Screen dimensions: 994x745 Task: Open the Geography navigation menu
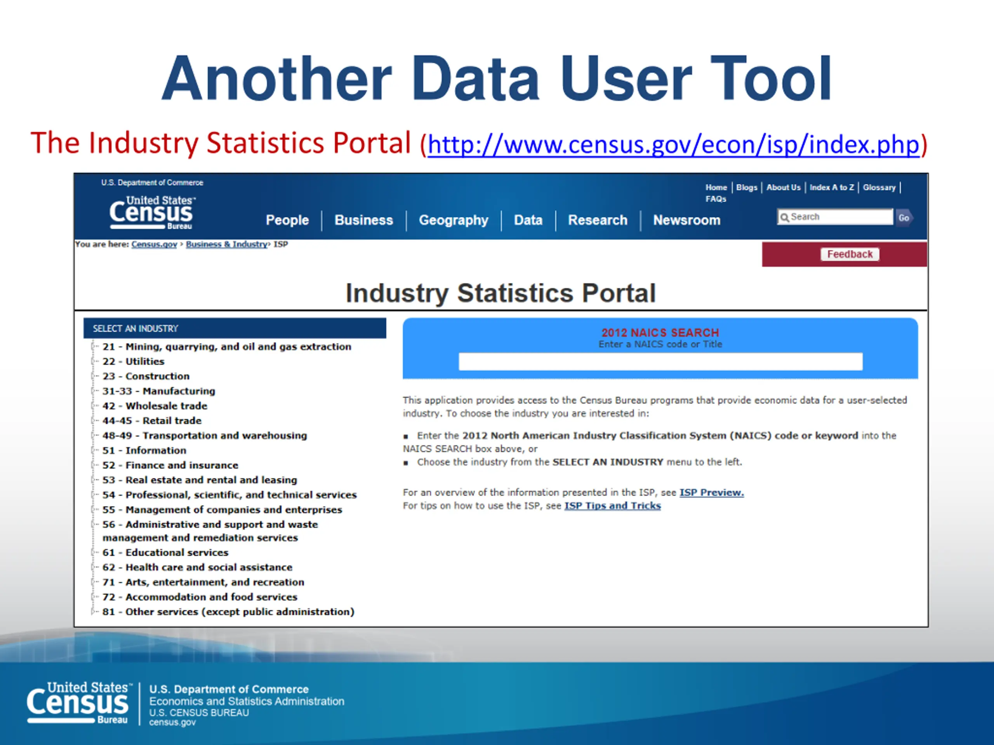(x=454, y=220)
